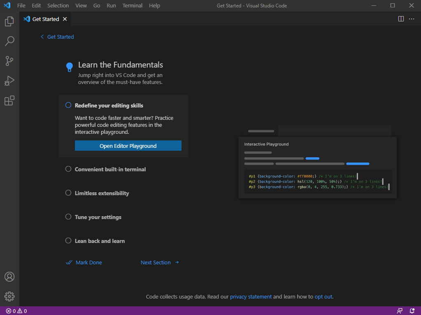This screenshot has height=315, width=421.
Task: Split the editor to the right
Action: click(401, 19)
